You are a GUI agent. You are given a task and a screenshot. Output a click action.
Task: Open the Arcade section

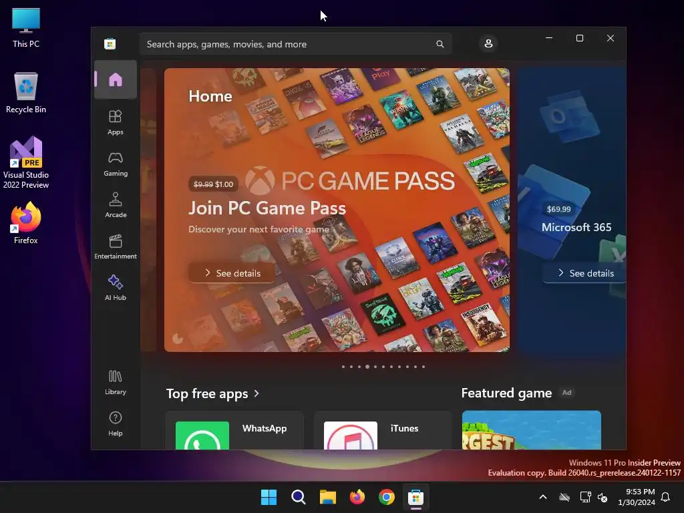pyautogui.click(x=116, y=206)
